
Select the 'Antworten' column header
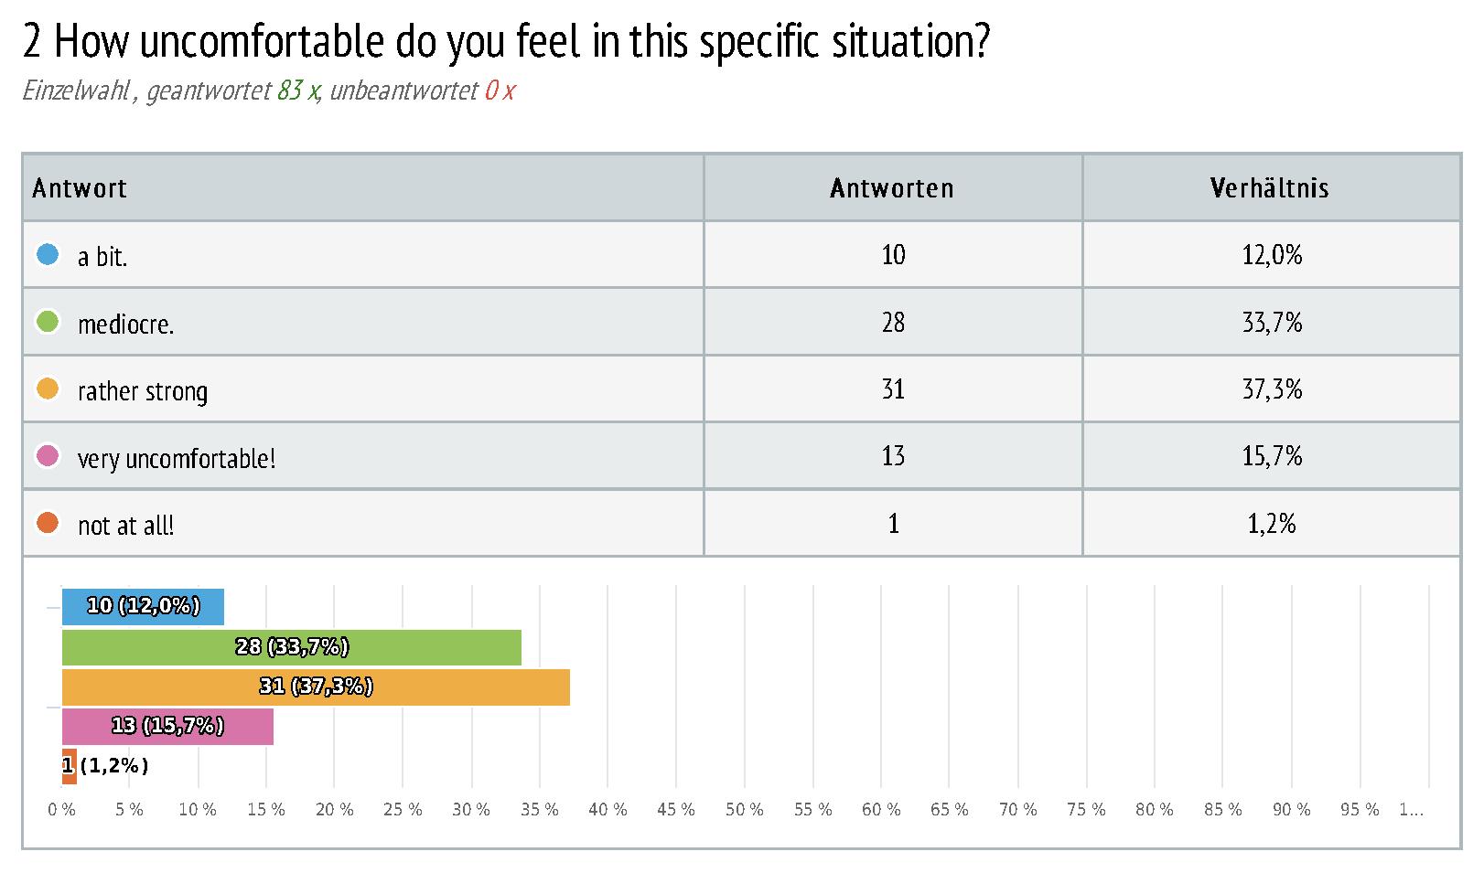(x=893, y=187)
